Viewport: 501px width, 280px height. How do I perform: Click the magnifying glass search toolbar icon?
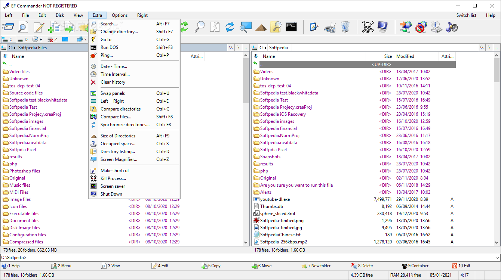pos(200,27)
